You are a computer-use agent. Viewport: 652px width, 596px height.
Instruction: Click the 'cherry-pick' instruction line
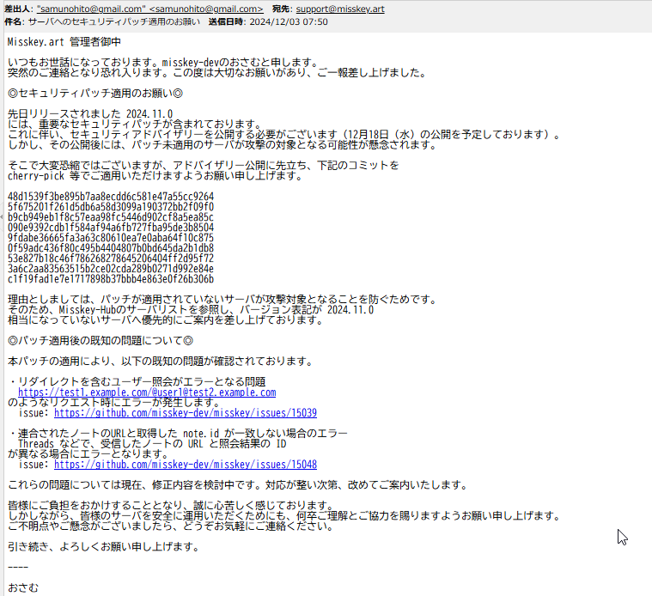click(155, 176)
